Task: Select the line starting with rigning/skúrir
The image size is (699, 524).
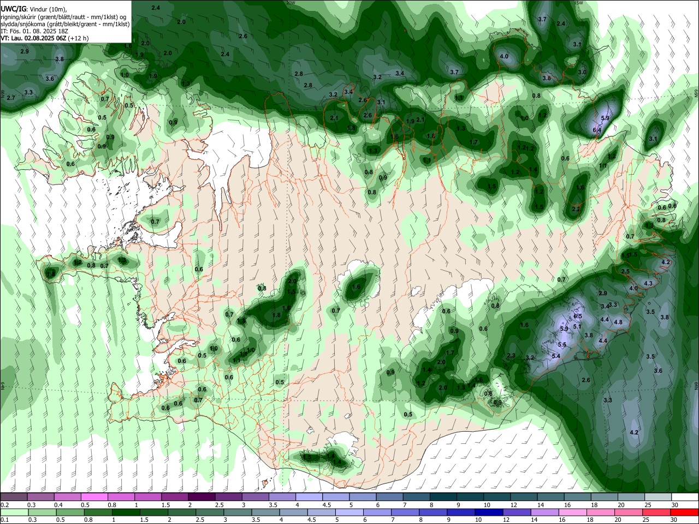Action: click(x=63, y=16)
